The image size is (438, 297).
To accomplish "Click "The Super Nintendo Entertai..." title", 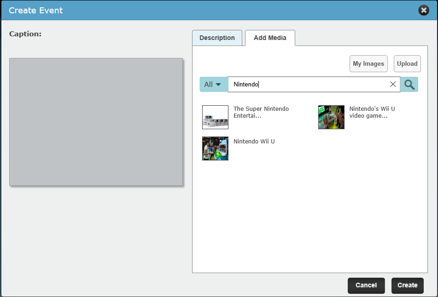I will [x=261, y=112].
